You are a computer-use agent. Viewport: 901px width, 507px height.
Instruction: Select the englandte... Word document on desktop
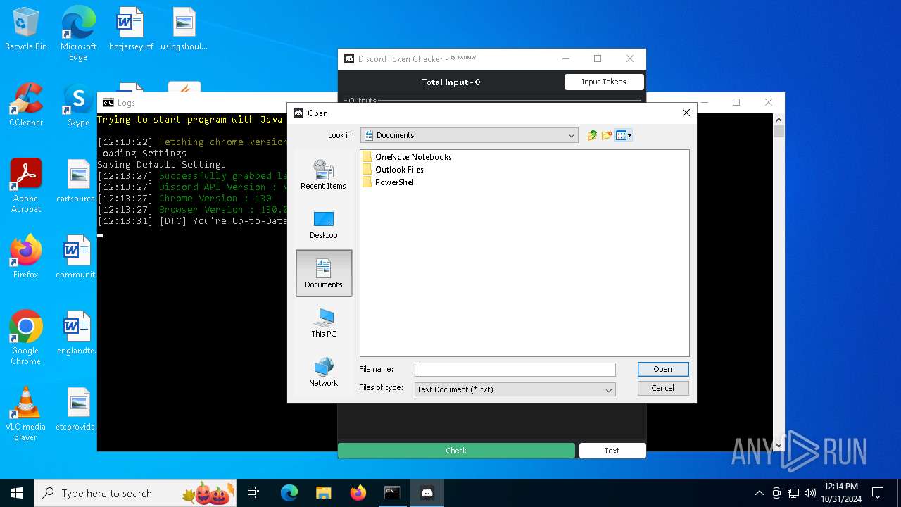click(x=78, y=334)
